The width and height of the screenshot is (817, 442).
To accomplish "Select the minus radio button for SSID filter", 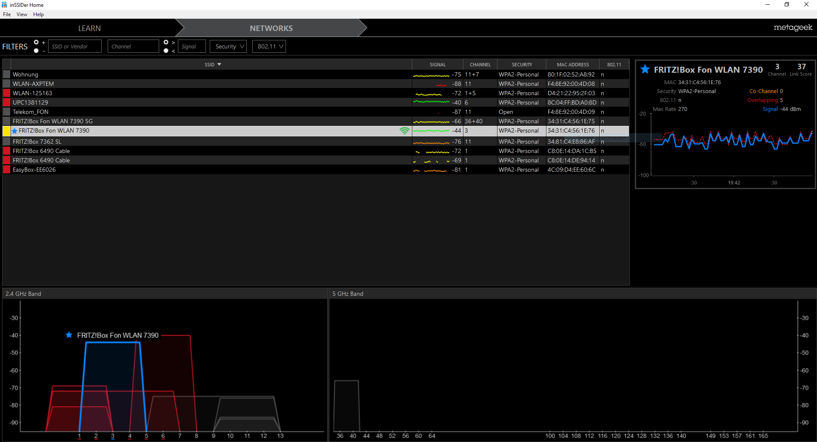I will coord(36,51).
